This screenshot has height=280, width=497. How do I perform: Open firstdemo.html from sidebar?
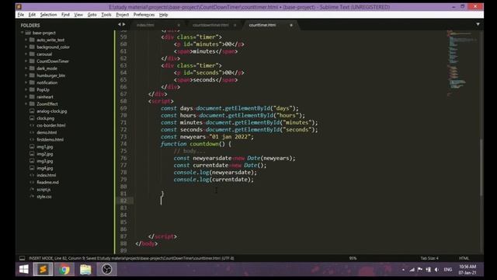tap(50, 140)
